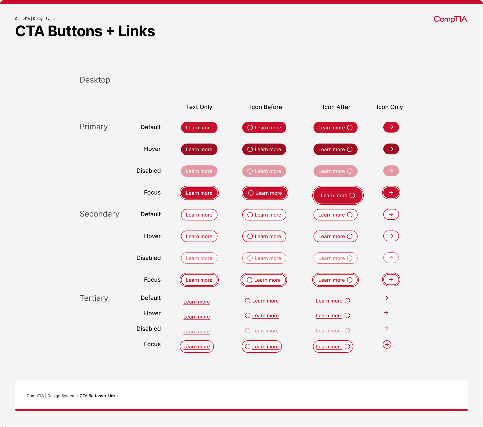Click Secondary Default text-only Learn more button
Viewport: 483px width, 427px height.
point(199,215)
